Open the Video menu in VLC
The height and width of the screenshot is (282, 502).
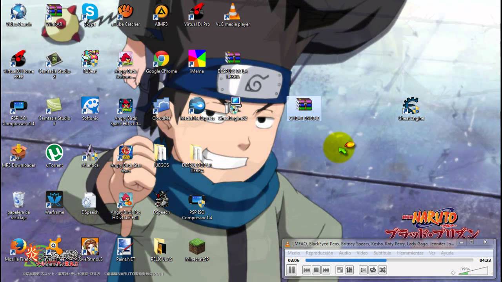click(x=362, y=253)
